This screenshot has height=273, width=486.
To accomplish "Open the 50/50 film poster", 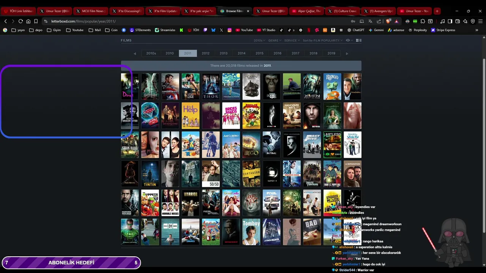I will tap(211, 174).
